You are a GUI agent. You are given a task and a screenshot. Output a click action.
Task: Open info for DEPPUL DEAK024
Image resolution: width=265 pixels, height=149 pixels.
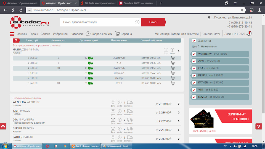click(120, 130)
